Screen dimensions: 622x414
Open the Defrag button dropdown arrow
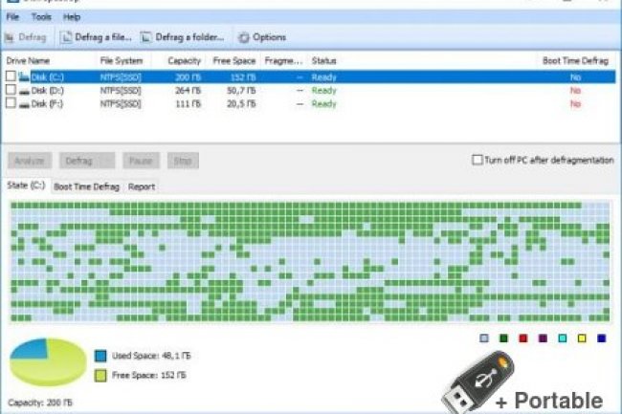click(x=107, y=161)
